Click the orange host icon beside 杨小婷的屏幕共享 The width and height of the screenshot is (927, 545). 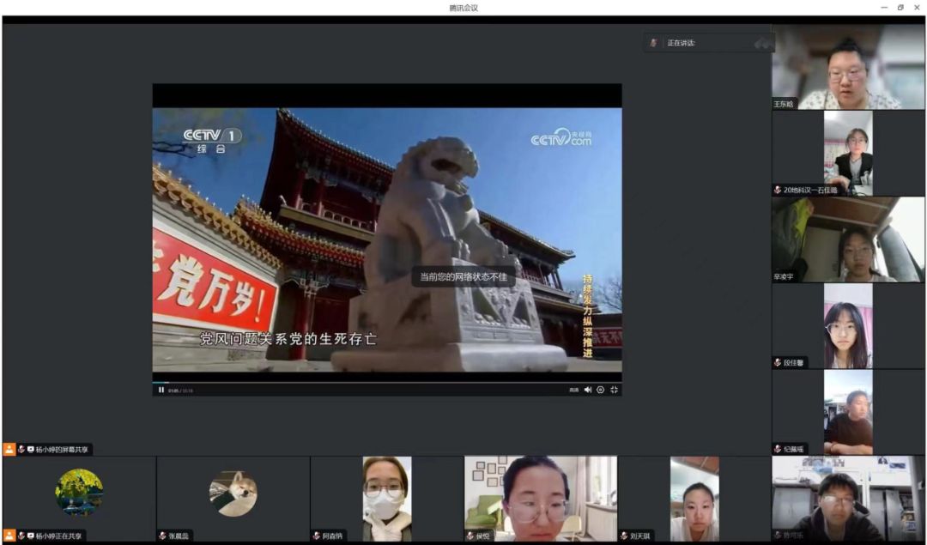click(x=9, y=449)
